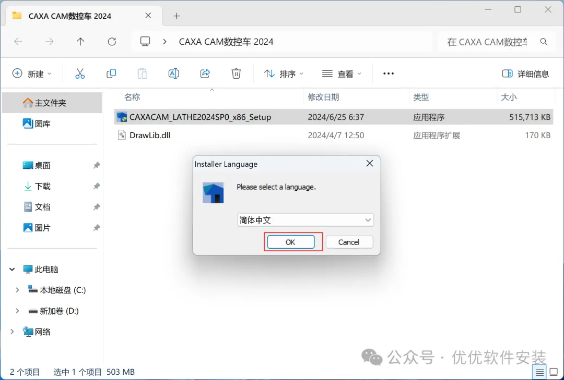
Task: Click Cancel in Installer Language dialog
Action: [349, 242]
